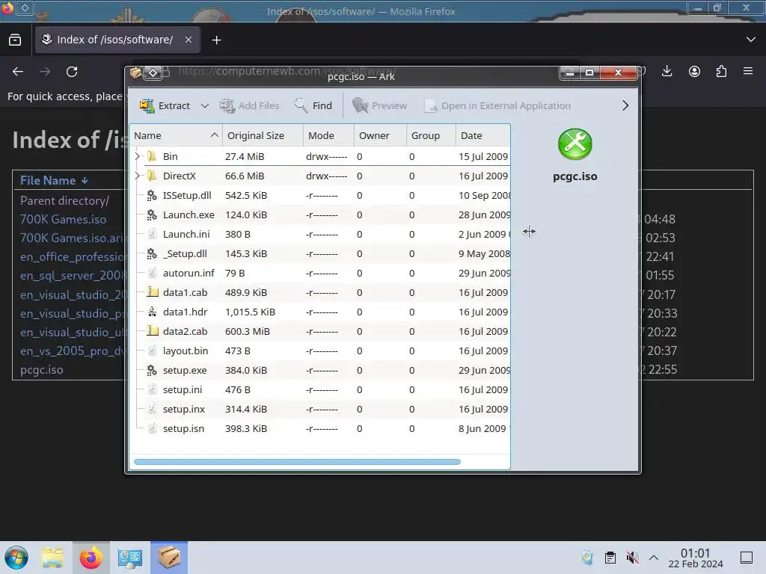
Task: Show more toolbar actions via chevron
Action: [x=625, y=105]
